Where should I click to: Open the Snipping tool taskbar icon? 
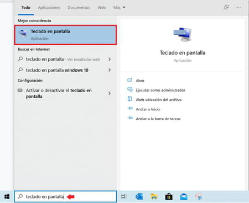tap(199, 196)
